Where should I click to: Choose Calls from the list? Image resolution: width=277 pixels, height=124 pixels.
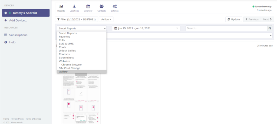[x=82, y=40]
